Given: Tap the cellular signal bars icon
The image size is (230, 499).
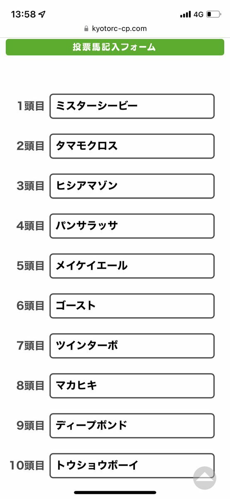Looking at the screenshot, I should (x=185, y=14).
